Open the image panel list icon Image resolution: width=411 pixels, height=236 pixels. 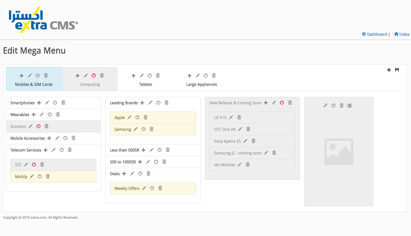(350, 105)
